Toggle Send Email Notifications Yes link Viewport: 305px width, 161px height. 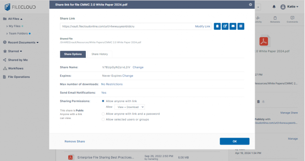pos(104,93)
